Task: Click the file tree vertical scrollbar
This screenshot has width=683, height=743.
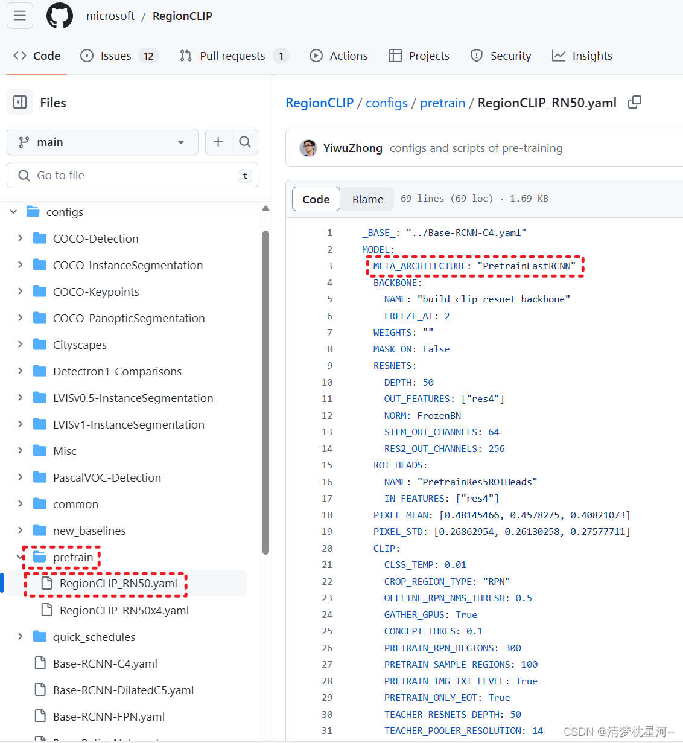Action: 265,392
